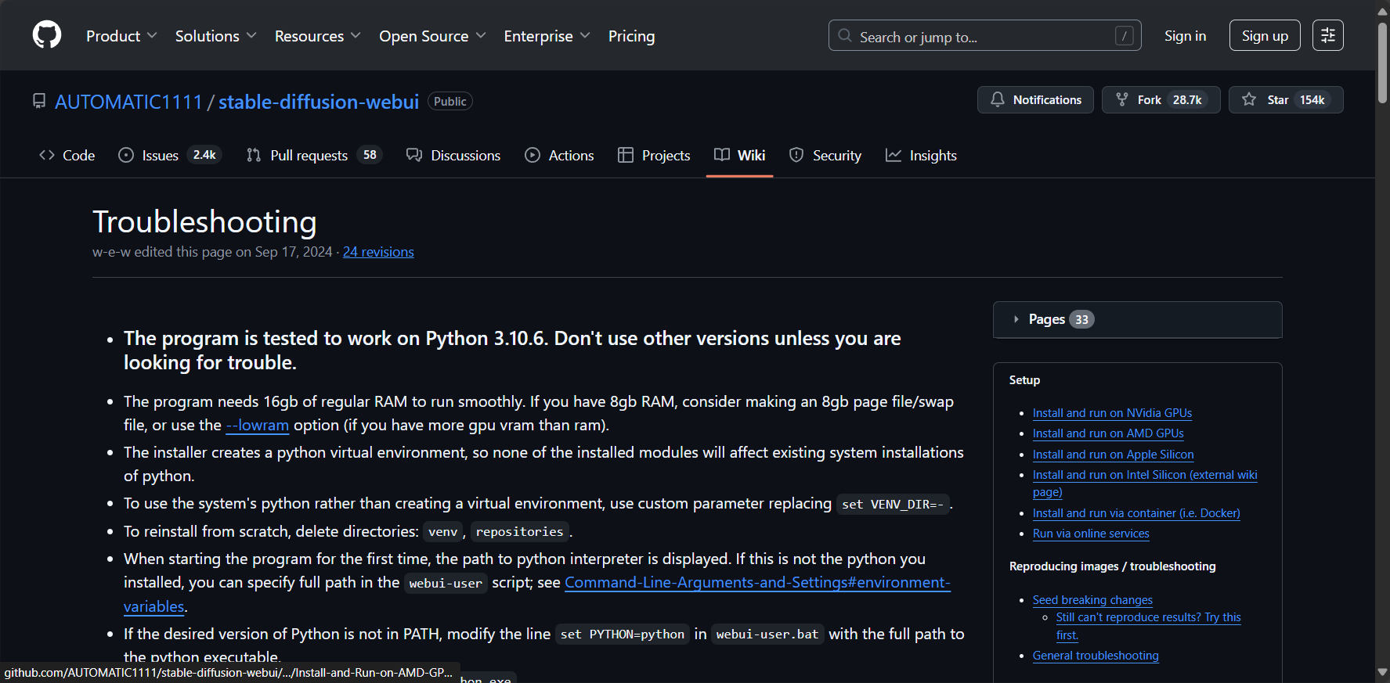Click the Code tab brackets icon
This screenshot has width=1390, height=683.
(47, 155)
